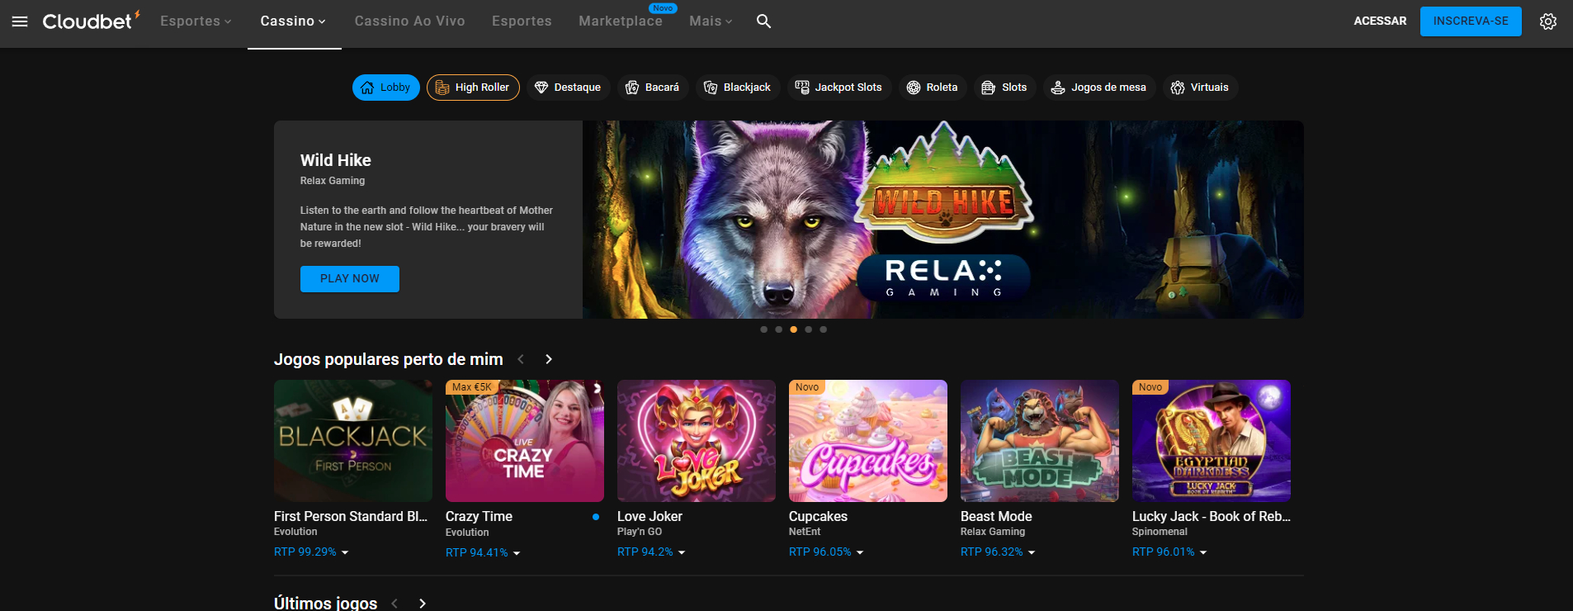The image size is (1573, 611).
Task: Select the fifth carousel dot
Action: click(824, 329)
